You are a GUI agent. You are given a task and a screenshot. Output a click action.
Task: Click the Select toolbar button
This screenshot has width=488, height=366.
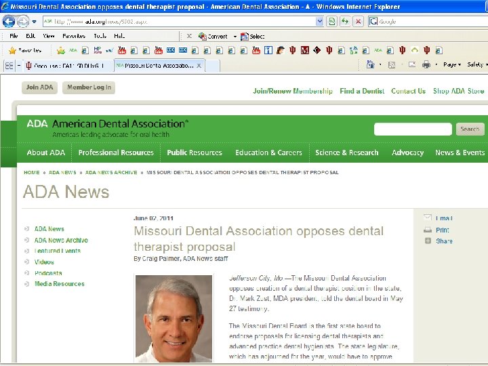click(x=253, y=37)
